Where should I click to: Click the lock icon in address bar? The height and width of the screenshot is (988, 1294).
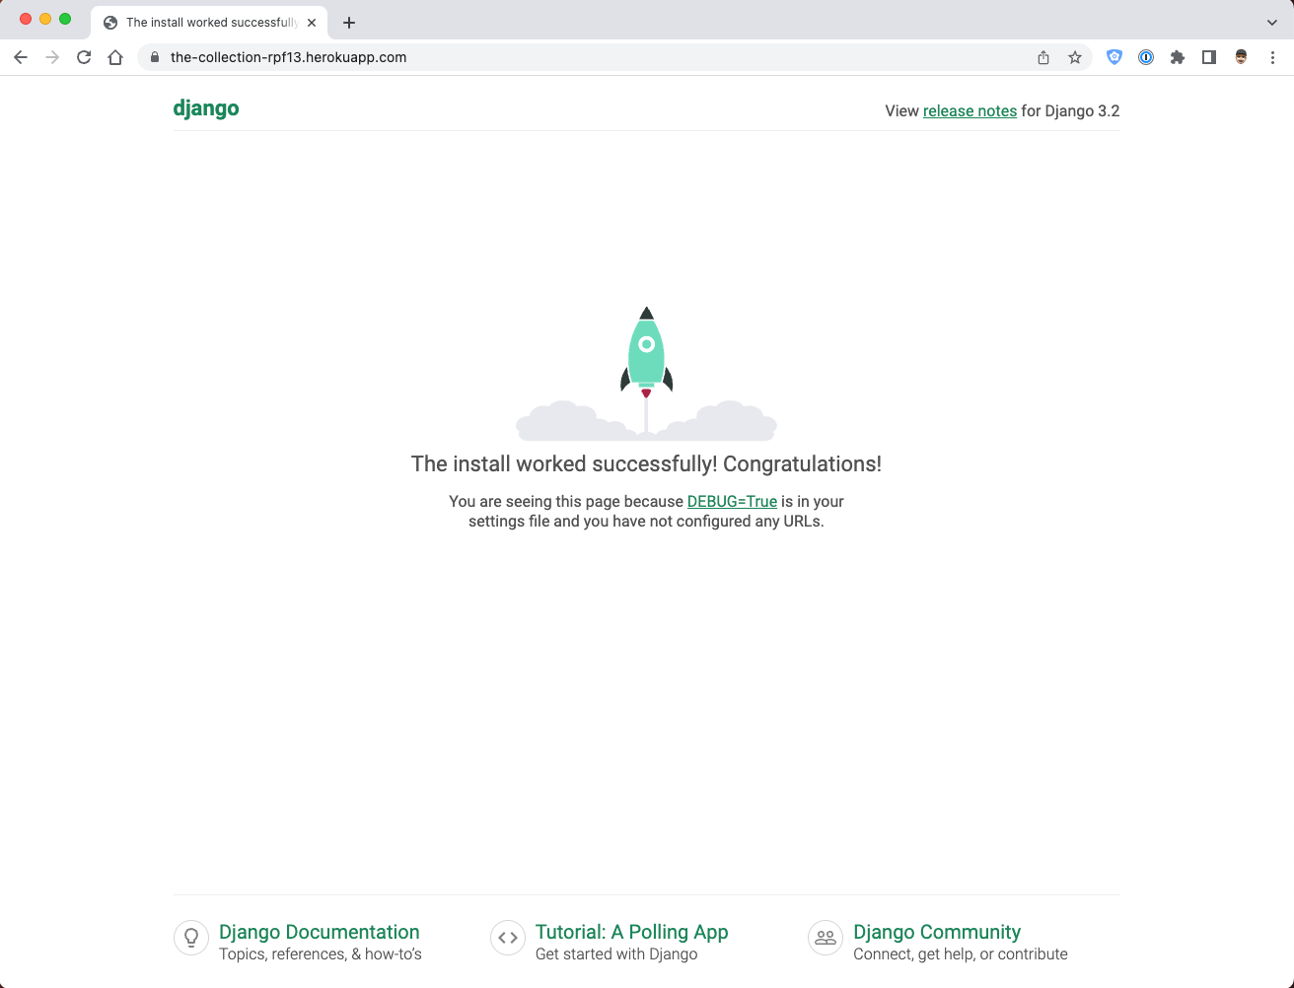coord(154,57)
